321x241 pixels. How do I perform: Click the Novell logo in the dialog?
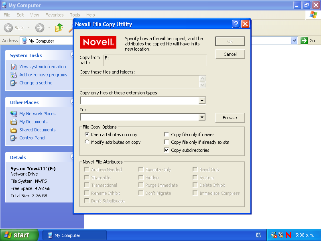98,42
